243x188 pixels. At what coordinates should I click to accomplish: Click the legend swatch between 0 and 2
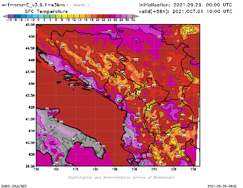pyautogui.click(x=41, y=16)
